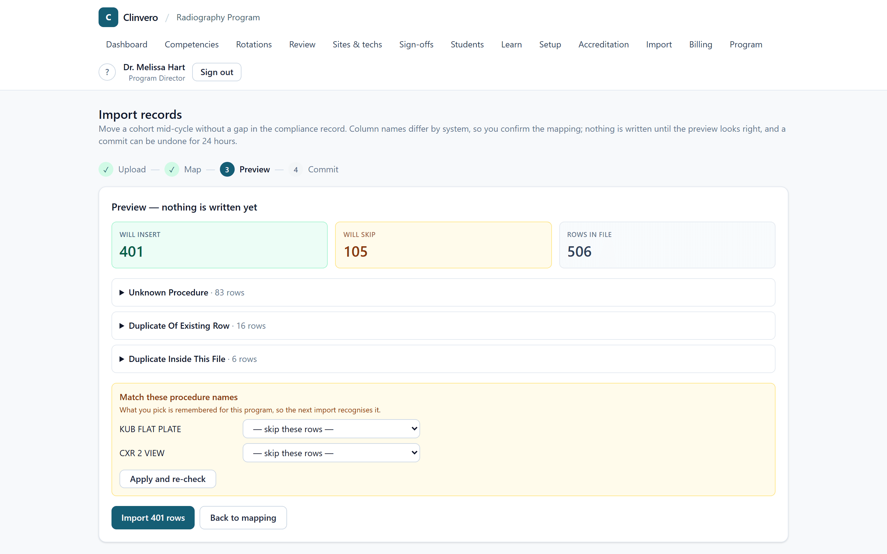Click the Clinvero brand name link
The height and width of the screenshot is (554, 887).
coord(140,17)
